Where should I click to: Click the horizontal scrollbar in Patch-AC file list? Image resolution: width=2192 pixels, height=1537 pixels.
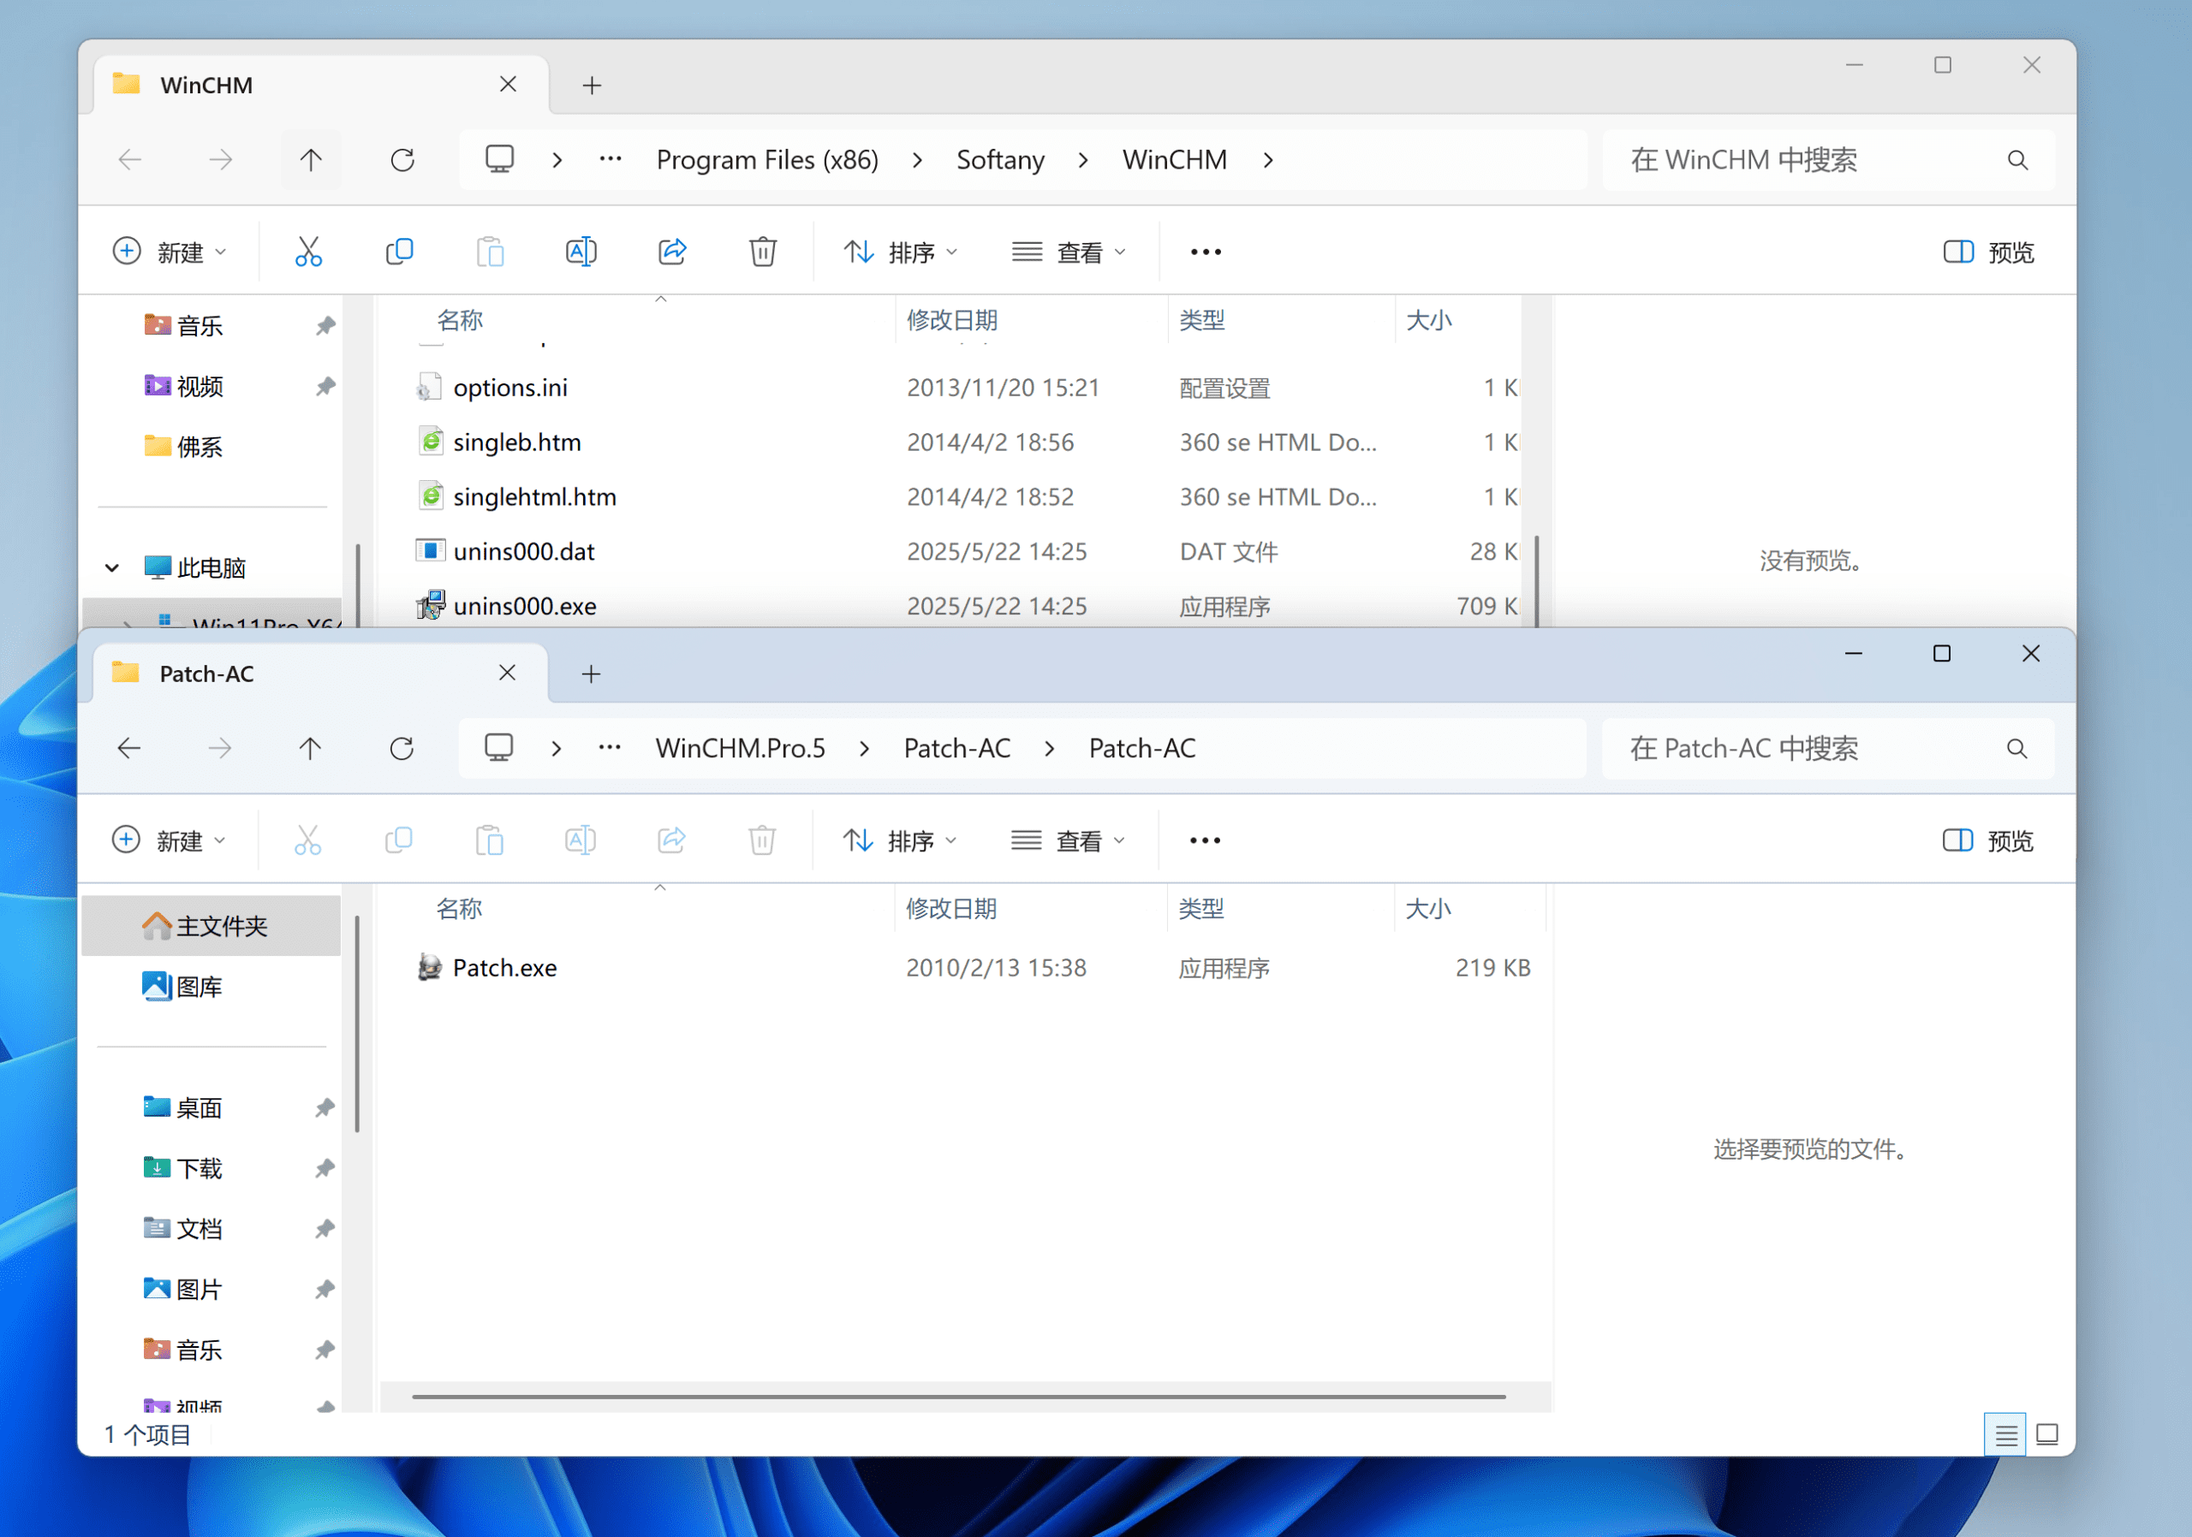coord(957,1397)
